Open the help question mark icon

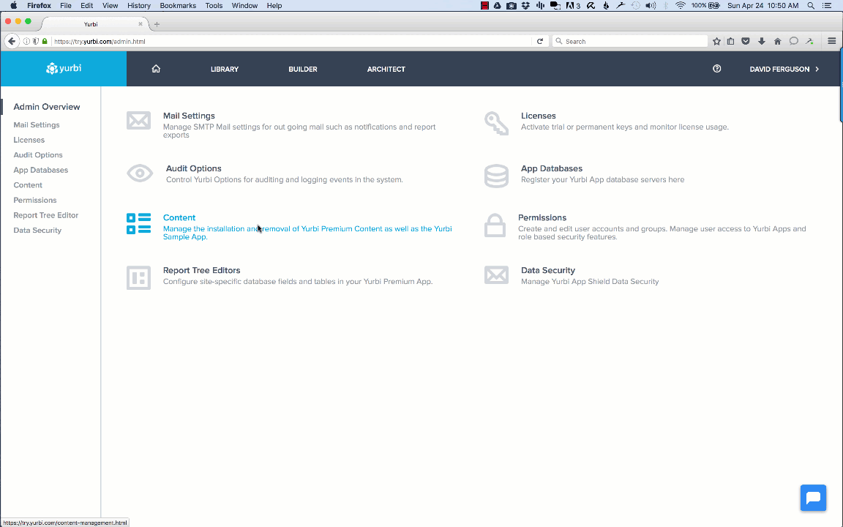[x=716, y=69]
